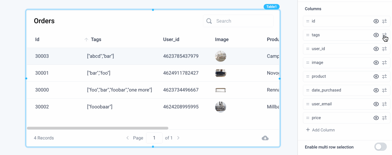Select cell with id 30001
The height and width of the screenshot is (155, 392).
(42, 73)
